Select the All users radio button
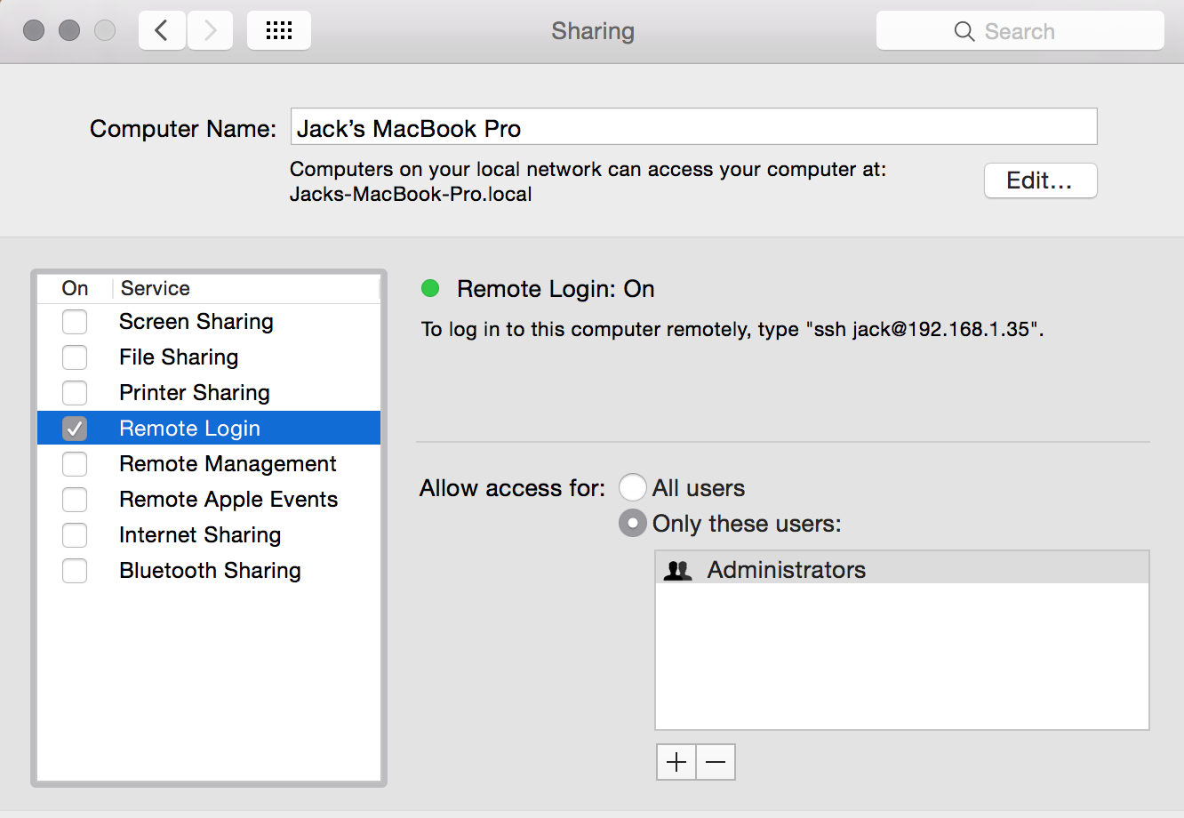 point(632,488)
